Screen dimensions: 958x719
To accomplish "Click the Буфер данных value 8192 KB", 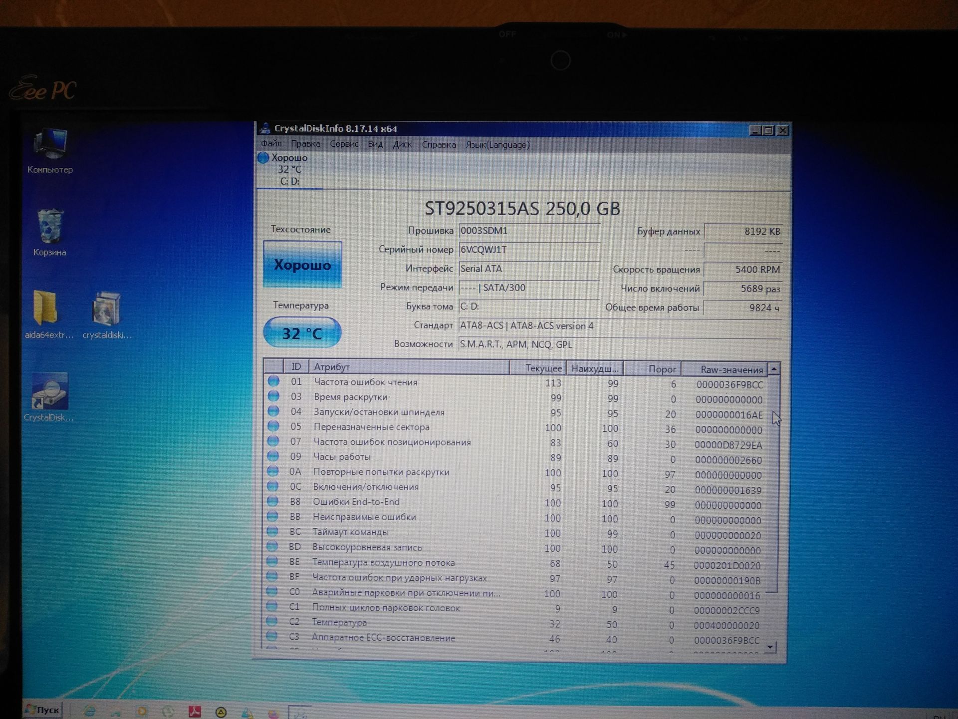I will click(743, 231).
